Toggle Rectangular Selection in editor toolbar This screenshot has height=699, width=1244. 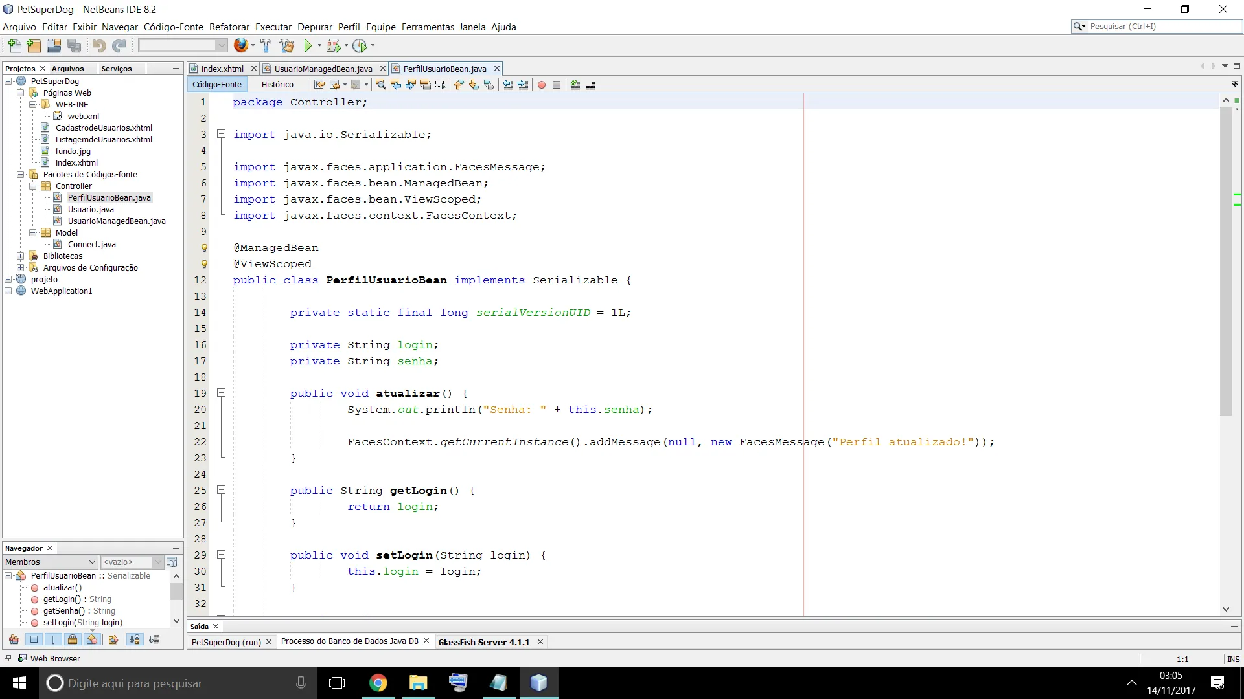coord(441,85)
